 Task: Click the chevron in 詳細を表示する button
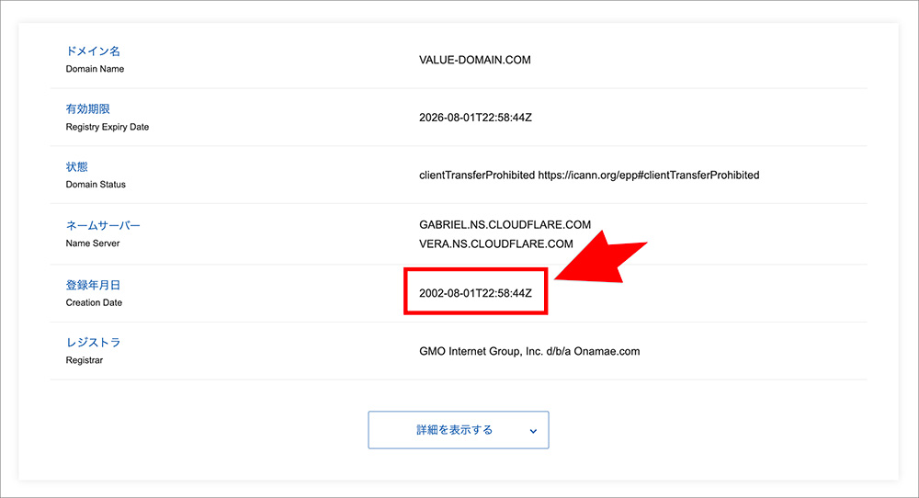point(533,431)
